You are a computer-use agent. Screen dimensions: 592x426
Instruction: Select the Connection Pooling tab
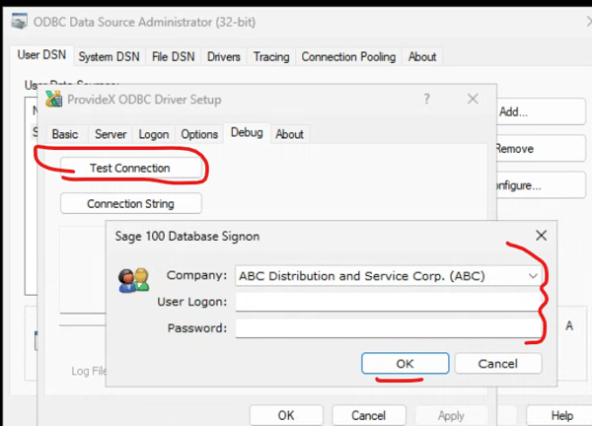tap(348, 57)
